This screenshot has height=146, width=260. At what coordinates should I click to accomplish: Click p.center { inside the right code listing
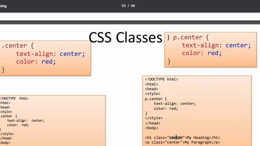pos(156,99)
